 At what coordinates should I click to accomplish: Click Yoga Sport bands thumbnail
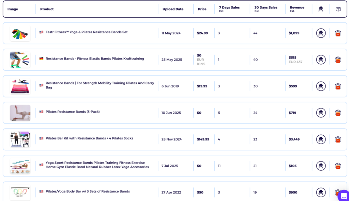pyautogui.click(x=20, y=166)
